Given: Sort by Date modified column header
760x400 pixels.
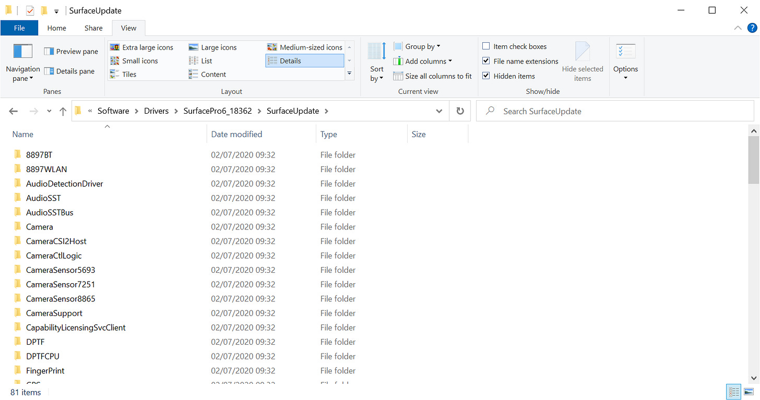Looking at the screenshot, I should pyautogui.click(x=262, y=134).
